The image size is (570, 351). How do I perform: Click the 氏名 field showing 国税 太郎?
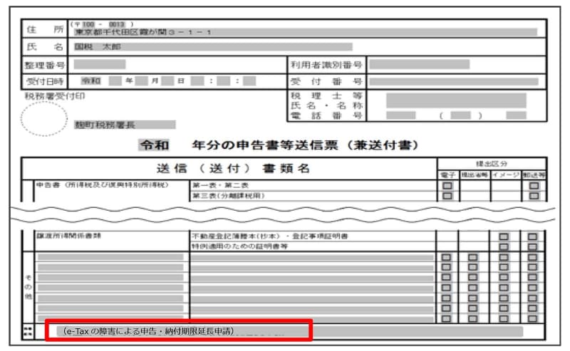[x=213, y=47]
